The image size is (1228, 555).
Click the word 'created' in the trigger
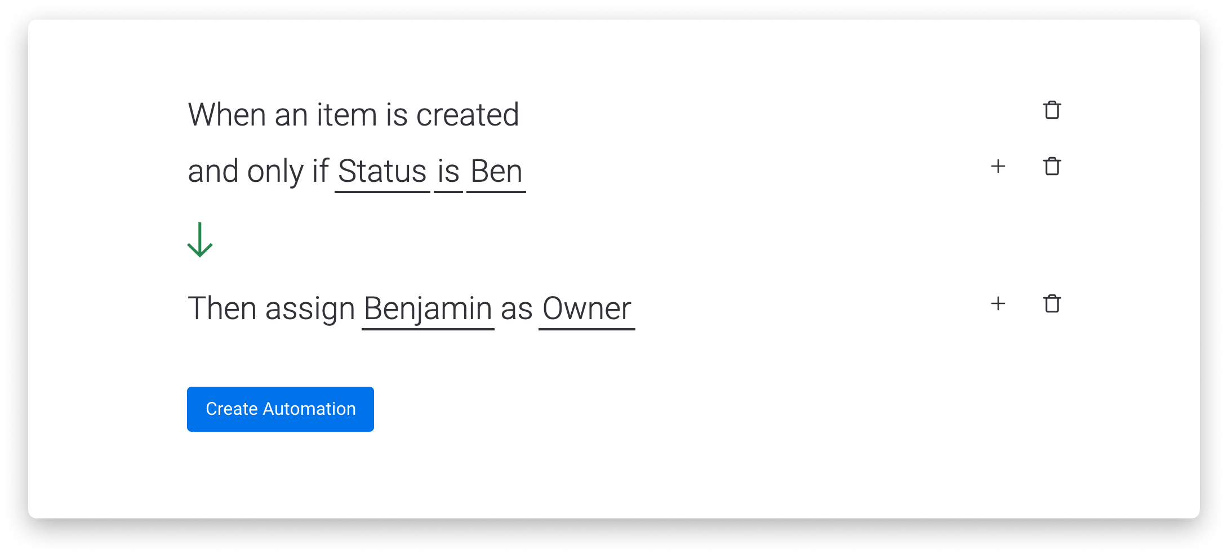point(468,115)
